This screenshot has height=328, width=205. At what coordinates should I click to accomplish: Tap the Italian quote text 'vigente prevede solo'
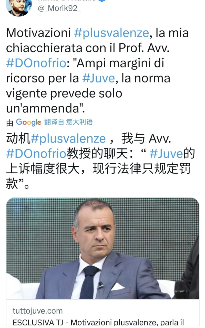click(x=64, y=93)
